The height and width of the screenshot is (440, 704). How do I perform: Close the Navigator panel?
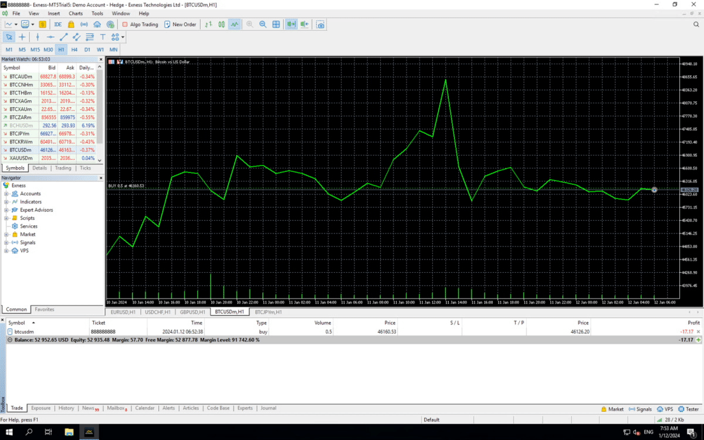(101, 178)
